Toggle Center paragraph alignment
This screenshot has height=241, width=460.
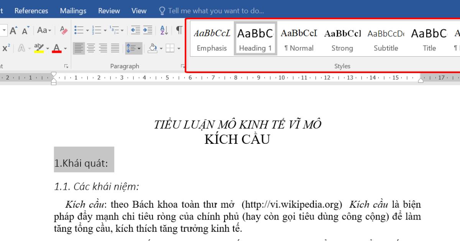click(x=91, y=48)
